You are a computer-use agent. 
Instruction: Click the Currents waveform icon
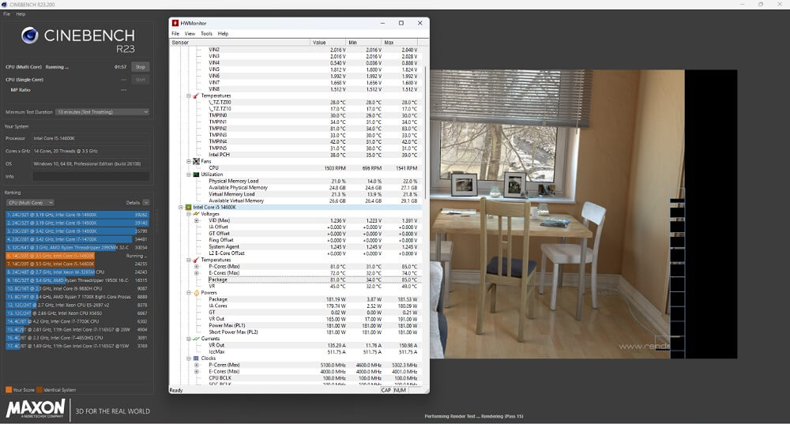(x=195, y=339)
